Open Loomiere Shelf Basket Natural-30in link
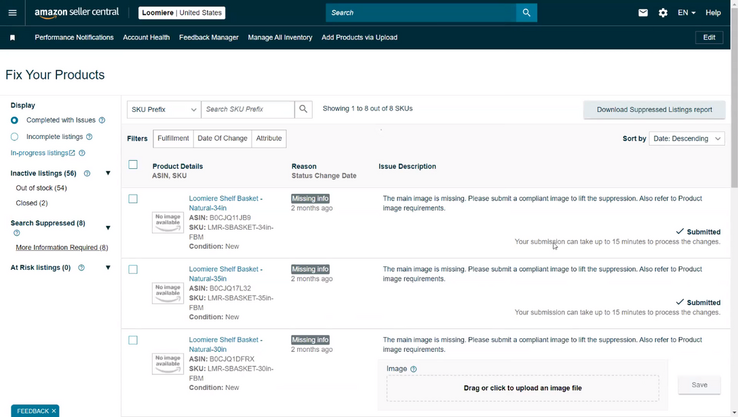Image resolution: width=738 pixels, height=417 pixels. 226,344
